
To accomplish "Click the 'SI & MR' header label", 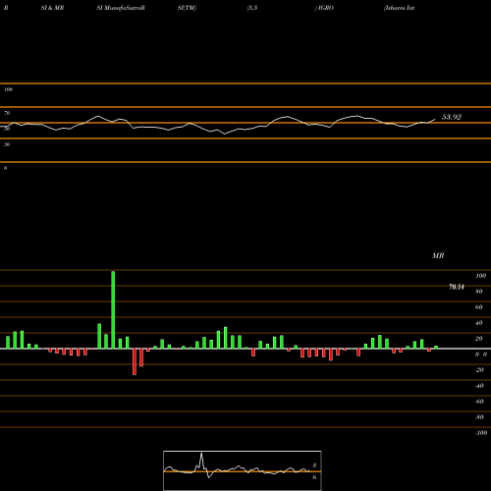I will [x=52, y=8].
